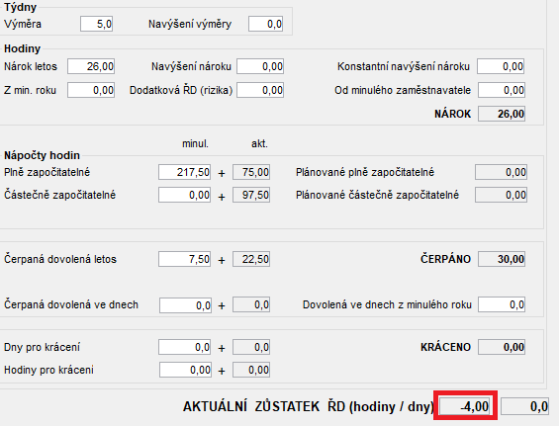Click the Navýšení výměry input field

pyautogui.click(x=265, y=24)
